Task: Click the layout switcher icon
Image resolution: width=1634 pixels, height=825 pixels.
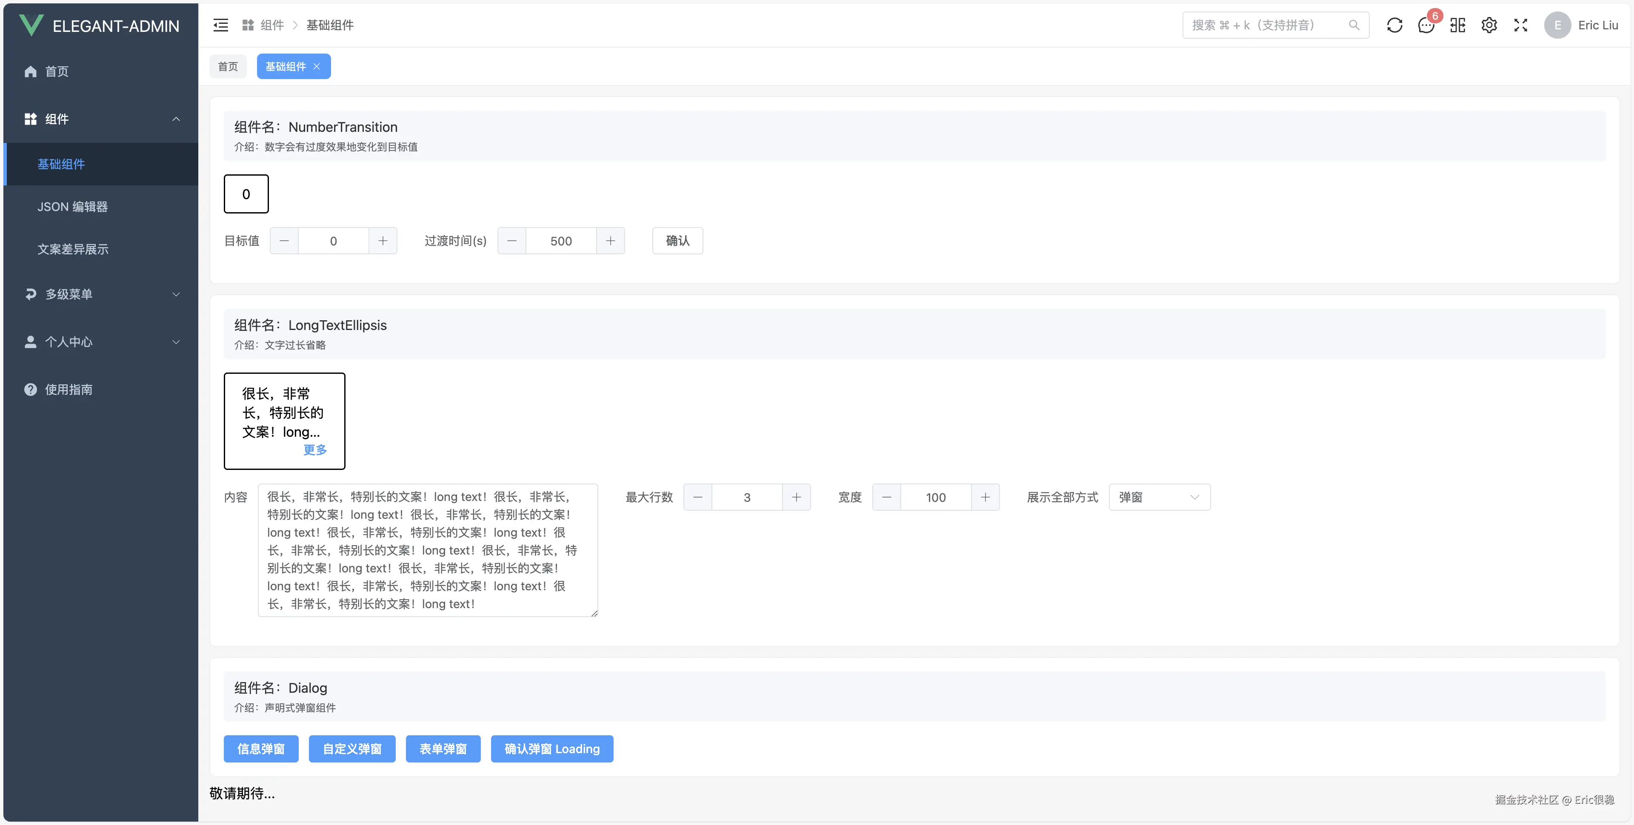Action: tap(1458, 26)
